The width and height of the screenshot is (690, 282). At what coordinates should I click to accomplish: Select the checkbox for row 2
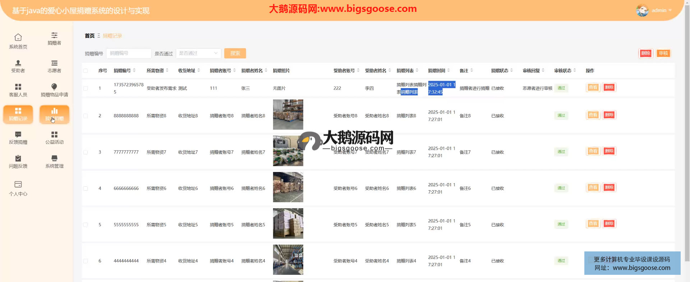[x=86, y=116]
